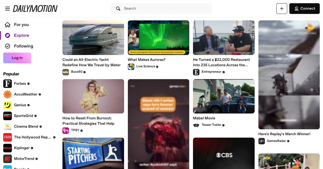
Task: Click the Entrepreneur channel avatar
Action: point(196,72)
